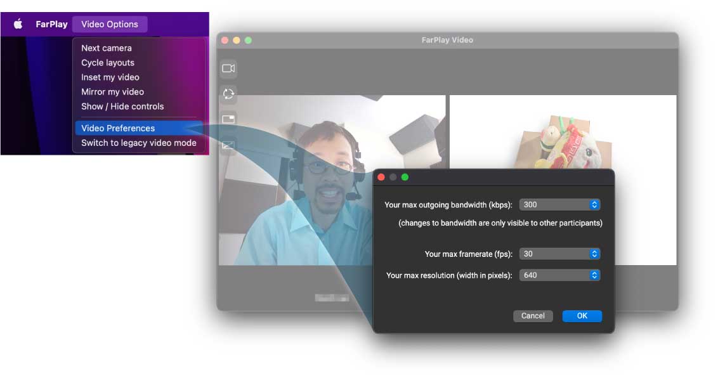Viewport: 718px width, 378px height.
Task: Toggle Show / Hide controls
Action: click(122, 107)
